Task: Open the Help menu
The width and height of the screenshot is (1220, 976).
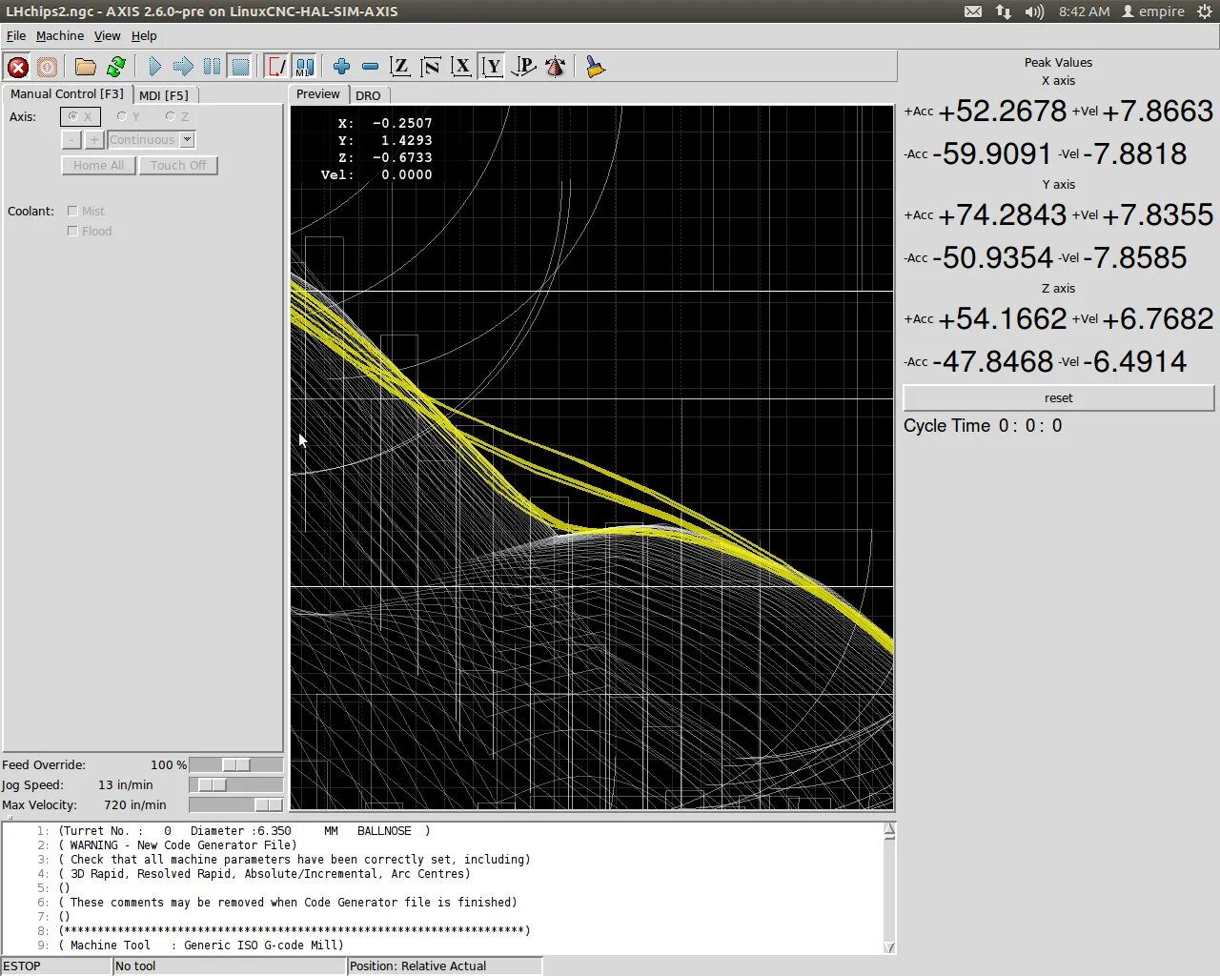Action: (144, 35)
